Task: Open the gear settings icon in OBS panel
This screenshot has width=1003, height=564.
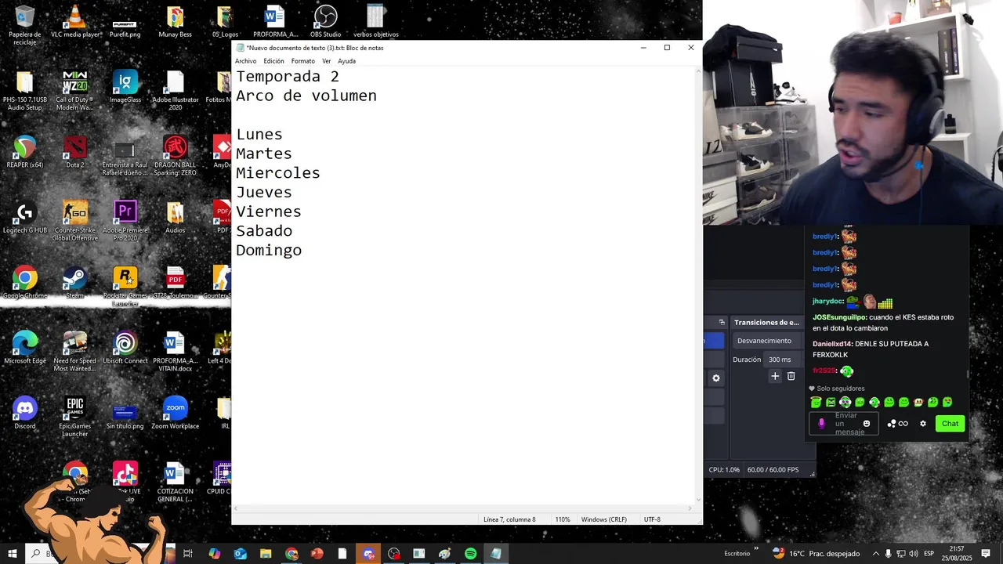Action: [715, 378]
